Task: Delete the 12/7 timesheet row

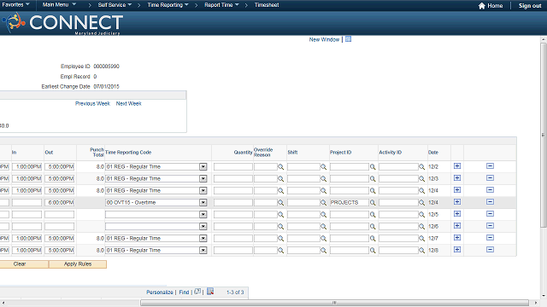Action: 490,237
